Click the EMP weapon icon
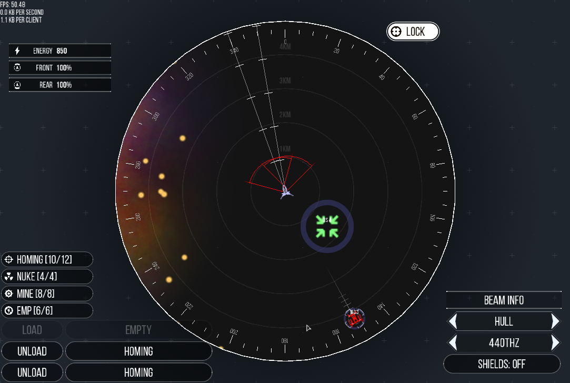Image resolution: width=570 pixels, height=383 pixels. point(8,310)
